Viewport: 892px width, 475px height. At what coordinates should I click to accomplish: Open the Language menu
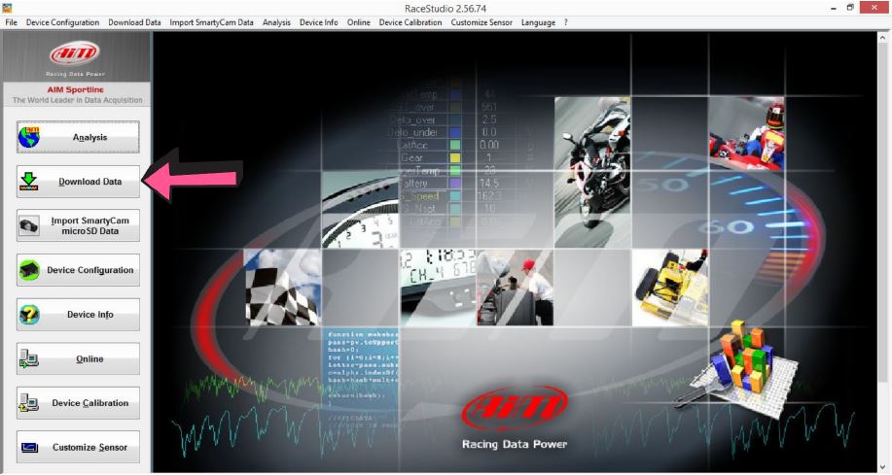pyautogui.click(x=538, y=22)
